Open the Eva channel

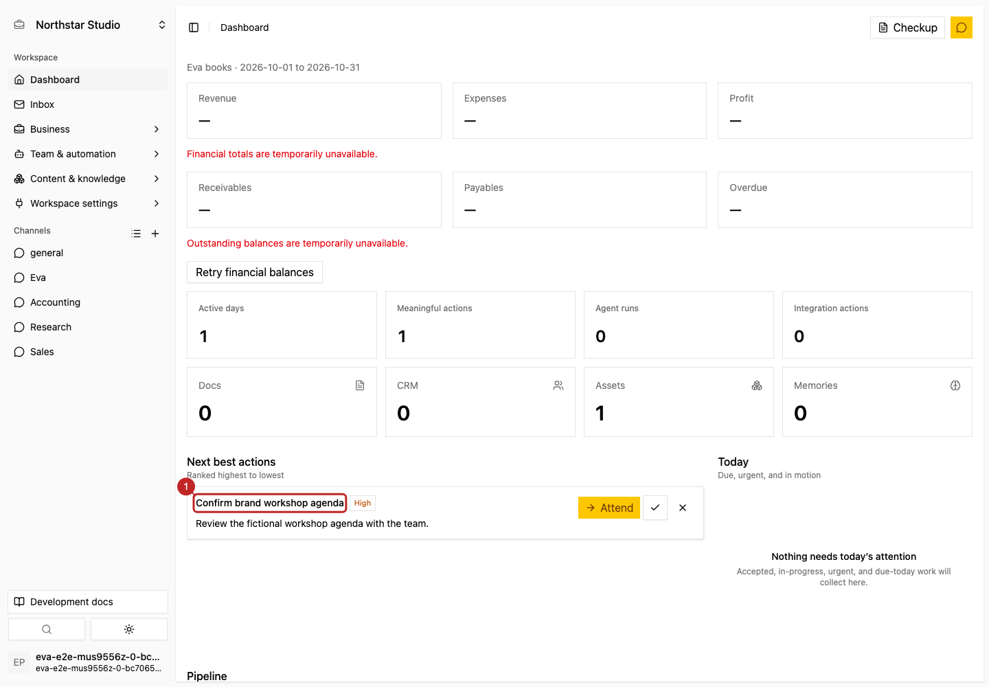point(88,278)
